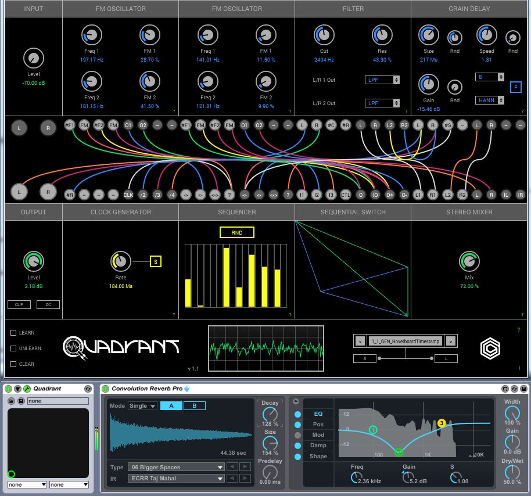The height and width of the screenshot is (496, 531).
Task: Open the IR ECRR Taj Mahal dropdown
Action: point(176,478)
